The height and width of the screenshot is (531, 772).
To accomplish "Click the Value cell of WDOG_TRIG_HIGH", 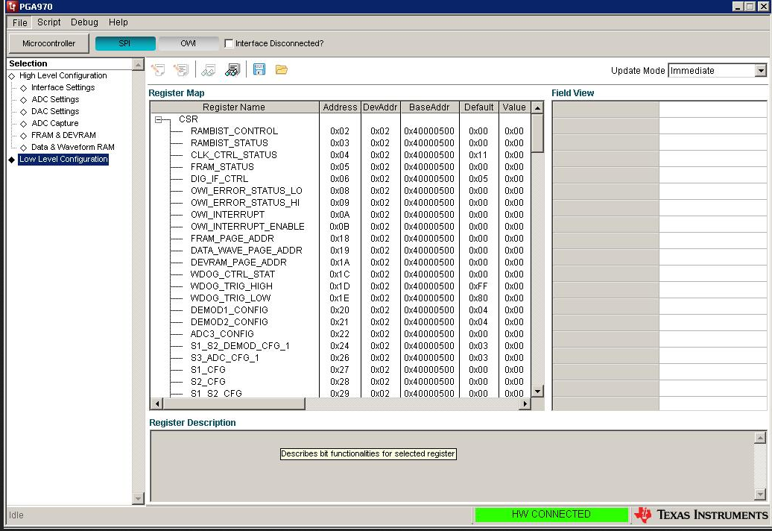I will (x=514, y=286).
